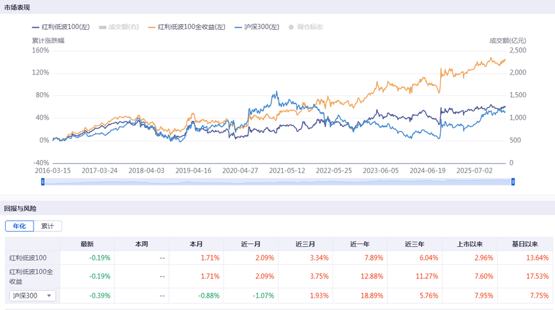Toggle the 红利低波100(左) legend series
Screen dimensions: 555x310
(60, 27)
